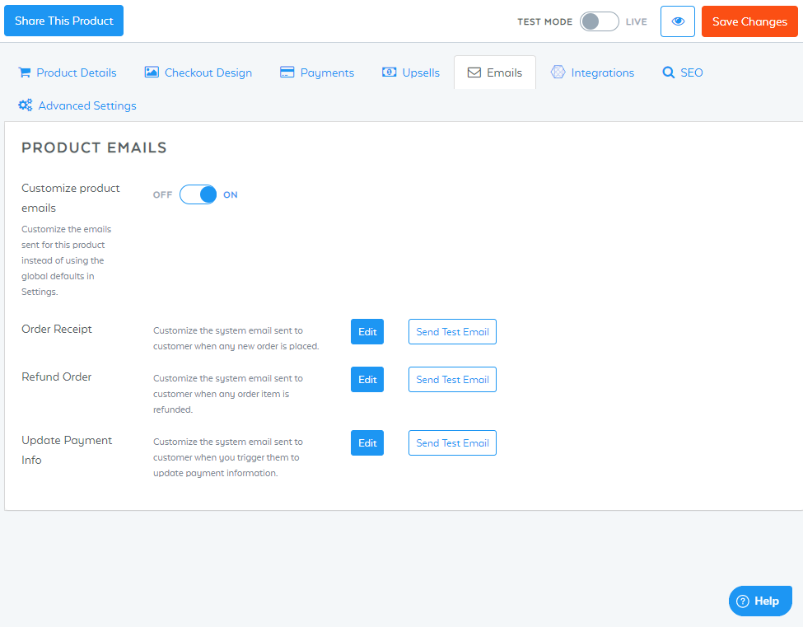Click the eye preview icon button
The width and height of the screenshot is (803, 627).
(x=678, y=21)
